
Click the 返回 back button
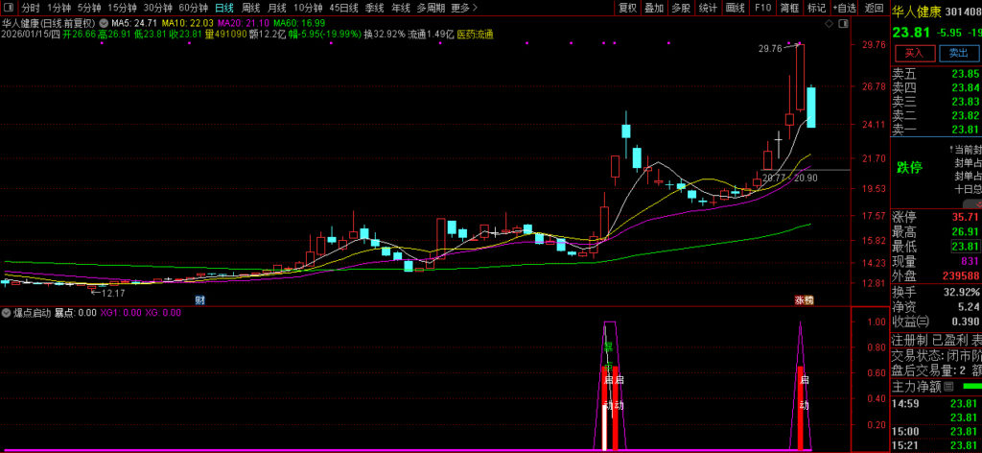874,8
